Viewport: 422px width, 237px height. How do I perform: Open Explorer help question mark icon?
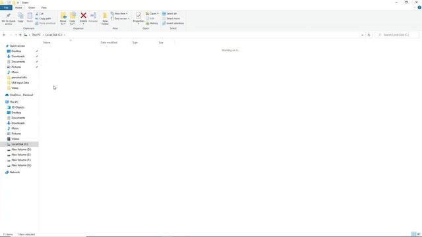(419, 7)
